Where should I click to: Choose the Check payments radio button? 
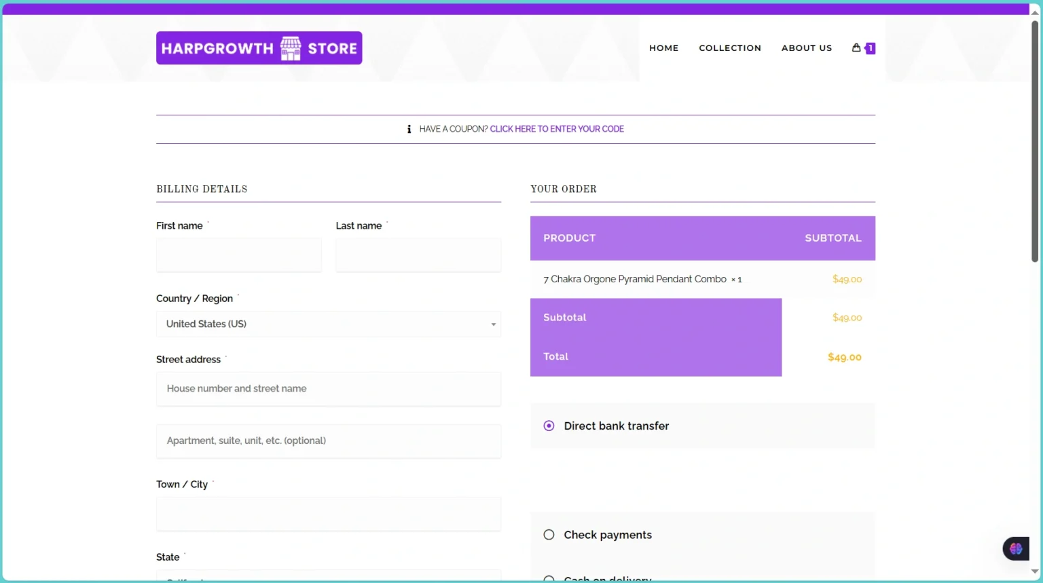click(549, 535)
